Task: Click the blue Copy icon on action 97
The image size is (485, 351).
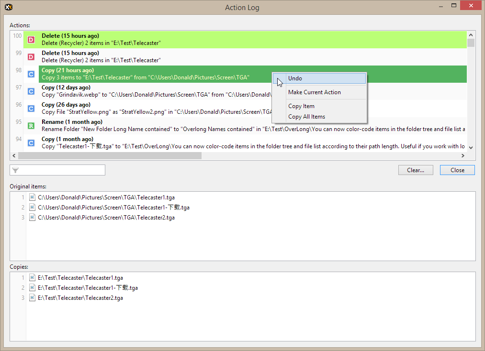Action: [31, 91]
